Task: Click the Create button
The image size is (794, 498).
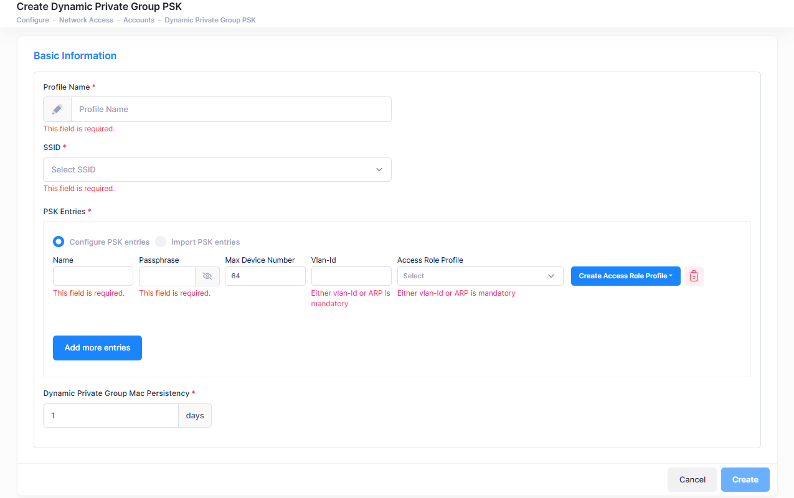Action: pyautogui.click(x=745, y=480)
